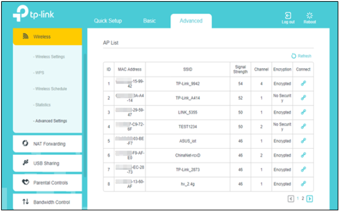Click Encrypted cell for hx_2.4g
Screen dimensions: 340x212
point(282,184)
